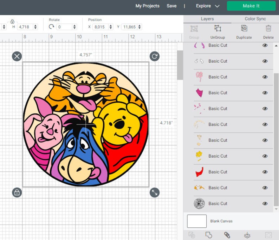Hide the magenta bandana shape layer
The height and width of the screenshot is (240, 279).
pyautogui.click(x=265, y=93)
